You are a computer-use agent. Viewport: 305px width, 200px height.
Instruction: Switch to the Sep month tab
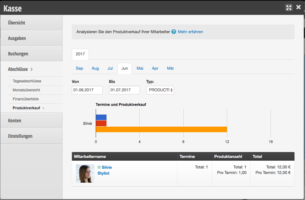79,68
